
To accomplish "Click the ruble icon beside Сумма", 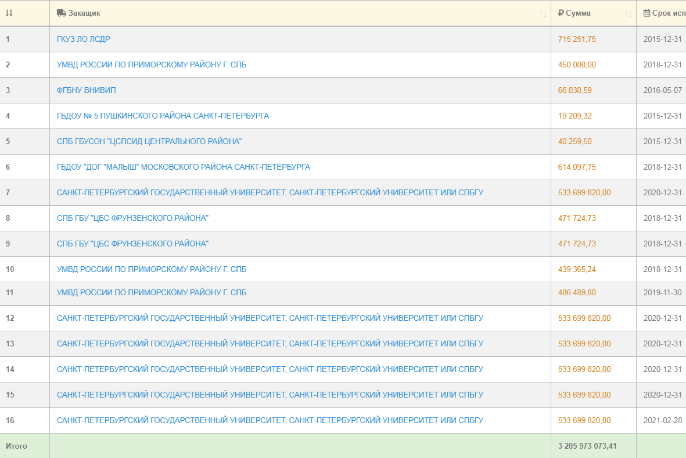I will [561, 13].
